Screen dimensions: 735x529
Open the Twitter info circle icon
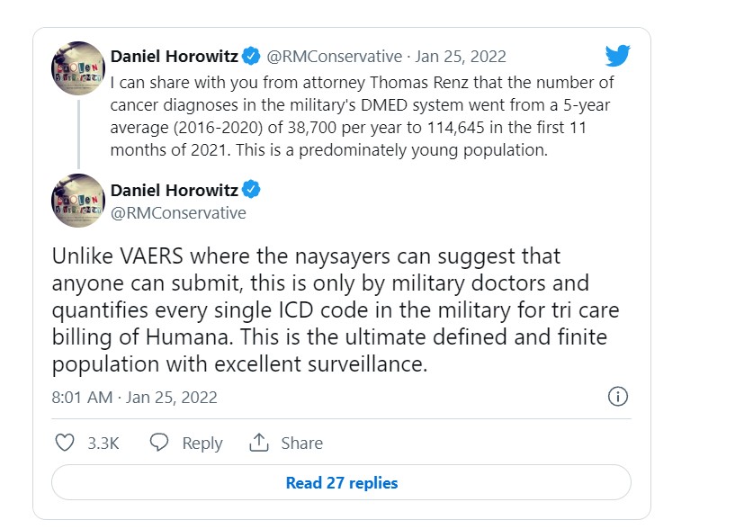618,397
